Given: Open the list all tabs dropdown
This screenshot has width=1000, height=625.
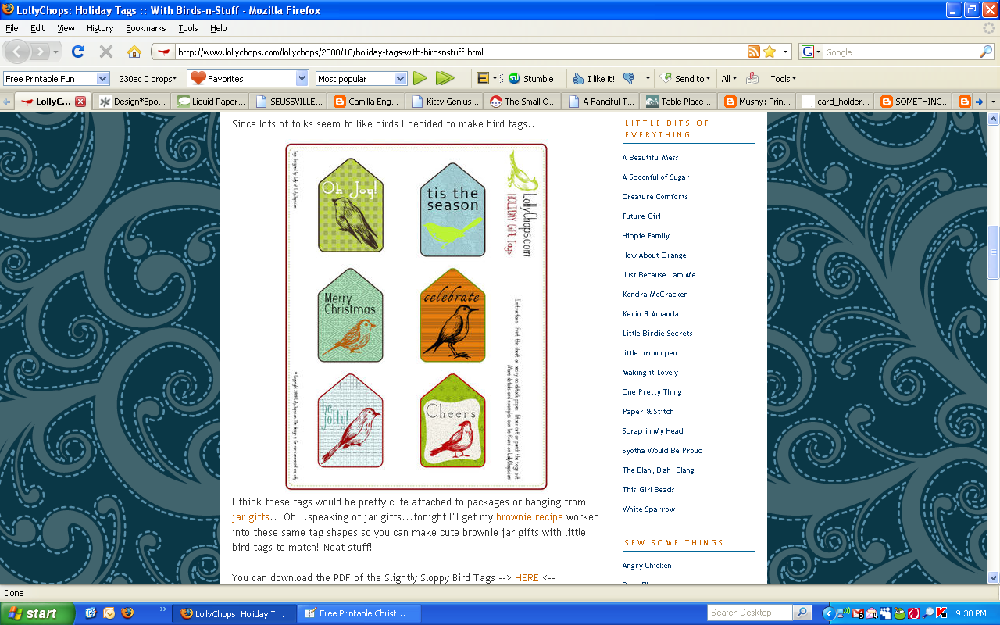Looking at the screenshot, I should pyautogui.click(x=993, y=102).
